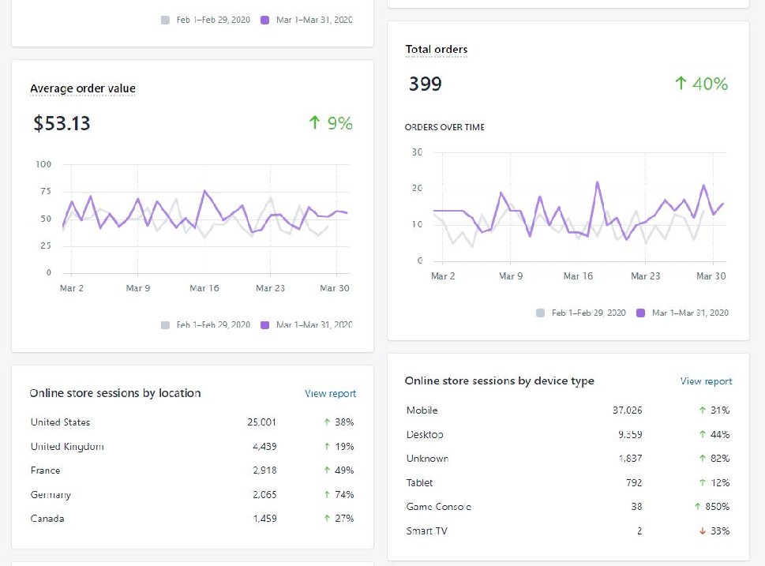The image size is (765, 566).
Task: Click the United Kingdom location row
Action: 192,446
